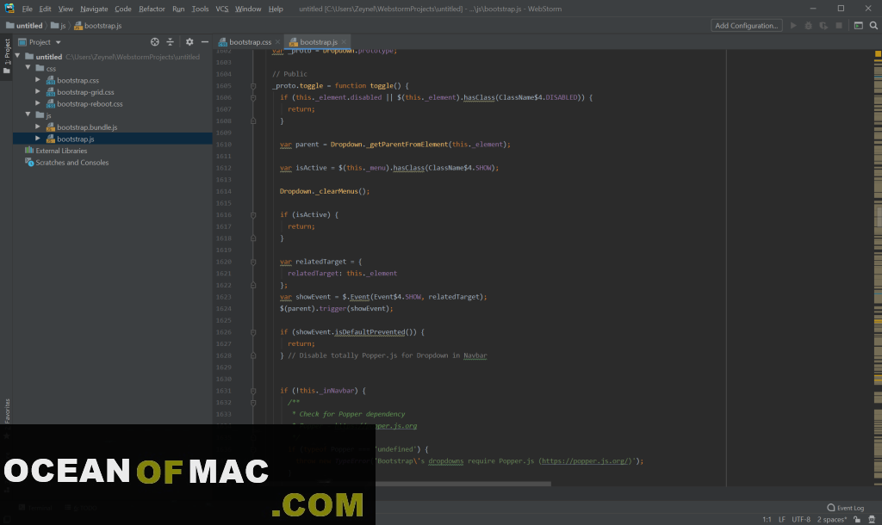Click the Scratches and Consoles icon
Viewport: 882px width, 525px height.
click(x=29, y=163)
